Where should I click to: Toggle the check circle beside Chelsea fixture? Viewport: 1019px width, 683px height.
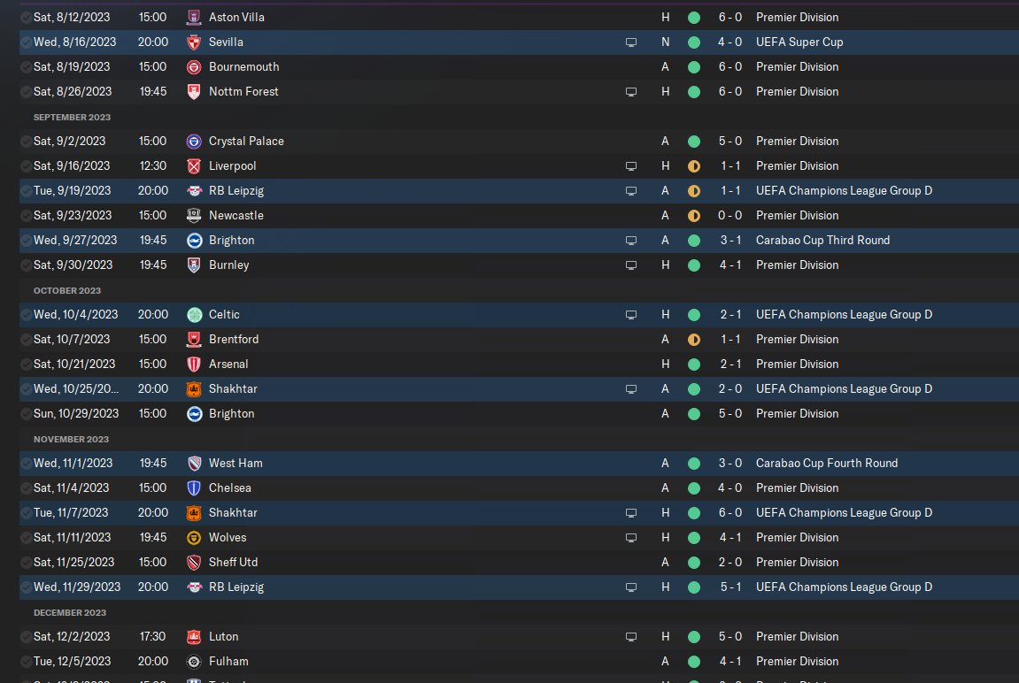26,487
